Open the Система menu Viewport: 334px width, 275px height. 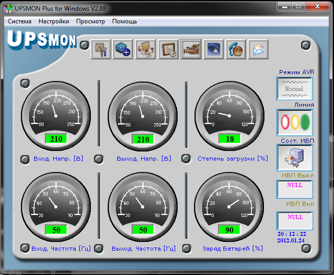click(x=19, y=21)
